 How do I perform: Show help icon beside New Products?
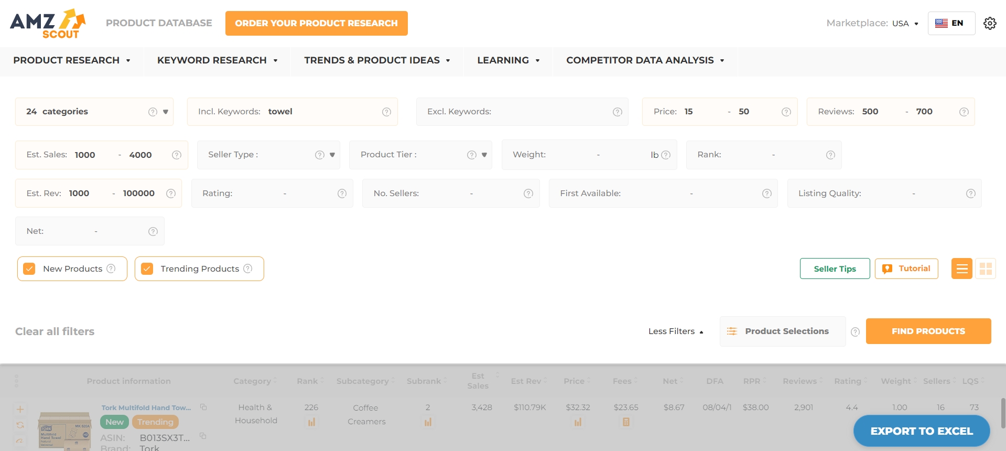(111, 269)
